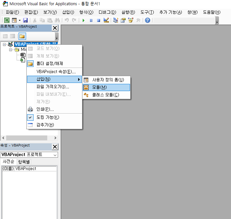Screen dimensions: 231x219
Task: Choose 인쇄(P)... in the context menu
Action: tap(54, 109)
